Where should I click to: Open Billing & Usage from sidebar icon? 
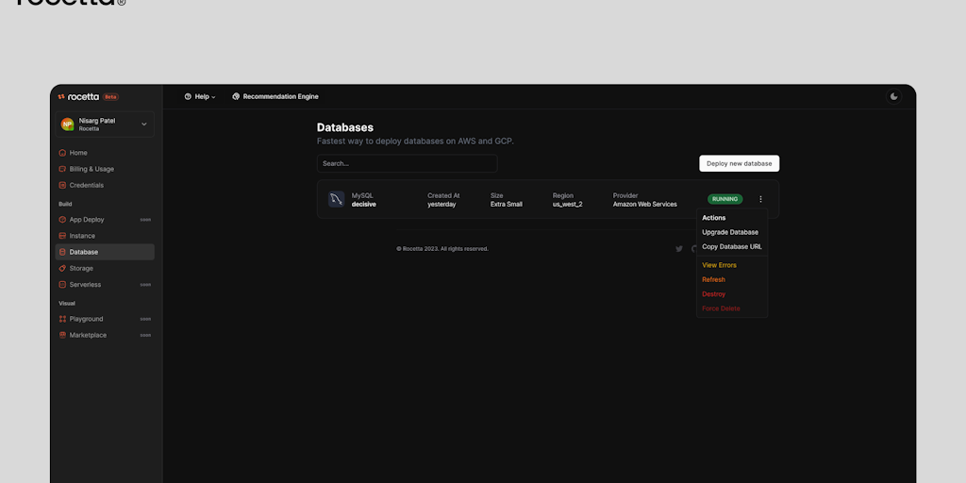tap(62, 169)
